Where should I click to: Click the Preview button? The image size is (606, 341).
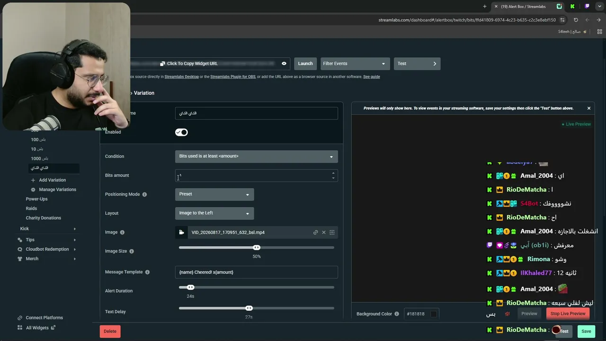[x=529, y=314]
